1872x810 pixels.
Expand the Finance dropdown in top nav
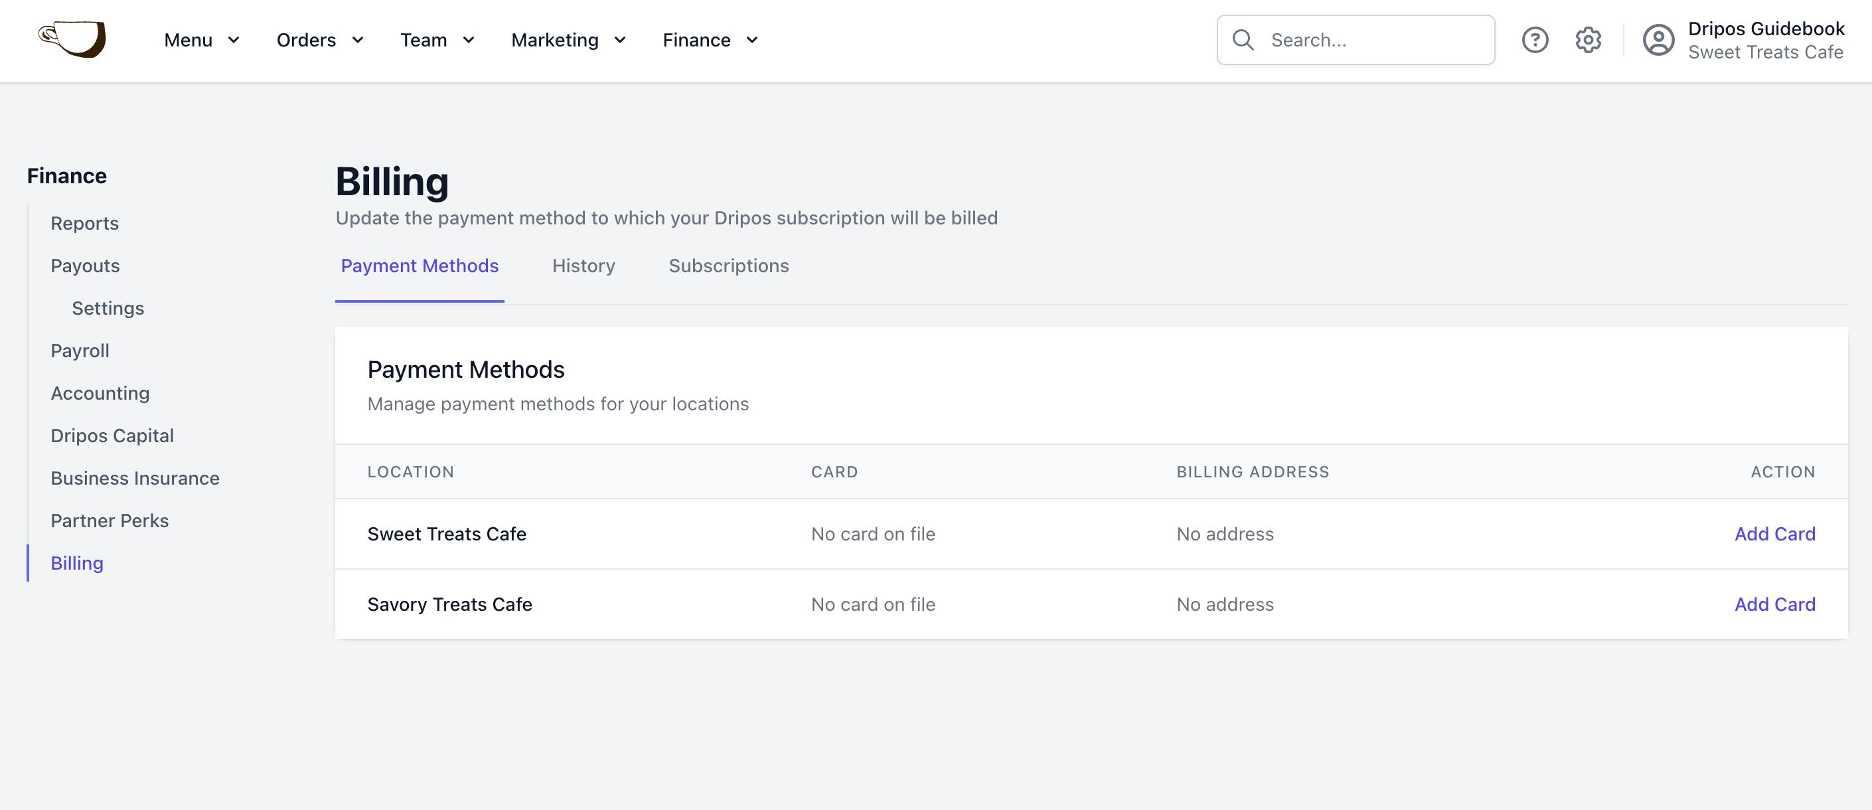pyautogui.click(x=710, y=40)
